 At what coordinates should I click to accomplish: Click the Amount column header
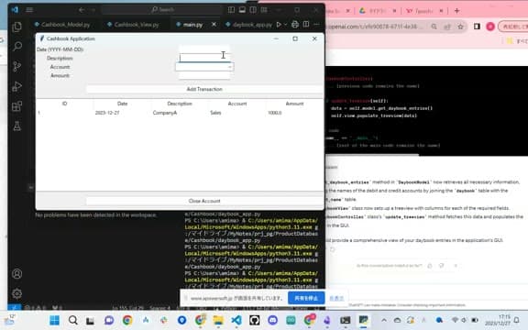tap(294, 104)
